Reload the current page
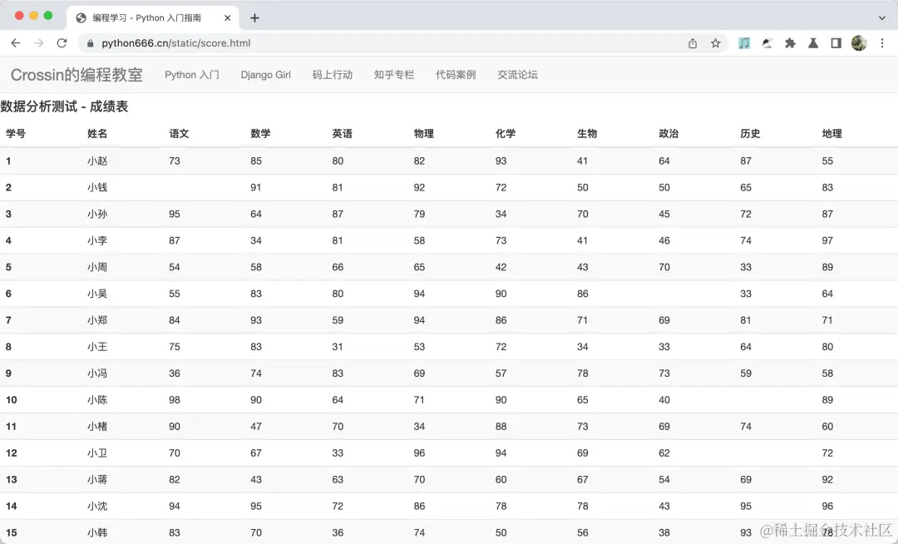Viewport: 898px width, 544px height. click(62, 43)
